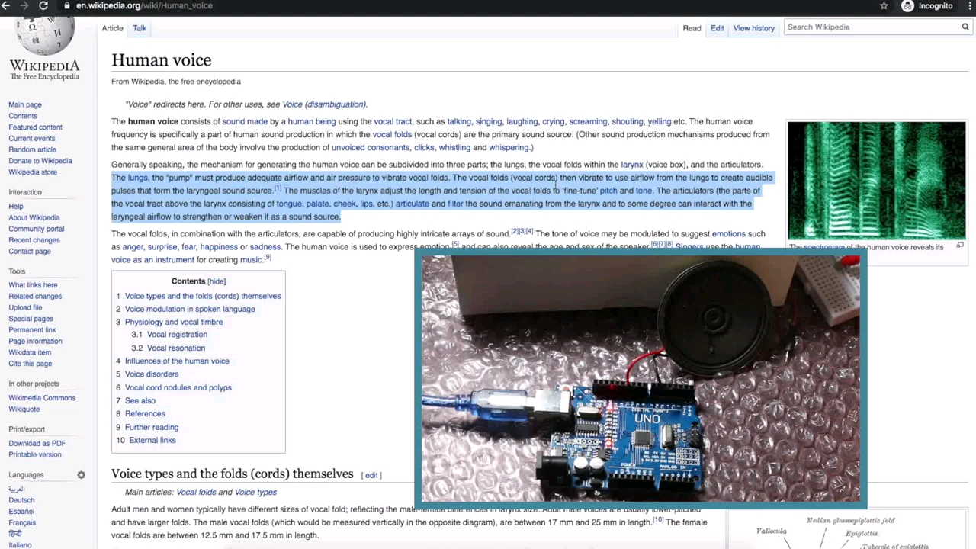Open the vocal folds article link
This screenshot has height=549, width=976.
click(393, 134)
